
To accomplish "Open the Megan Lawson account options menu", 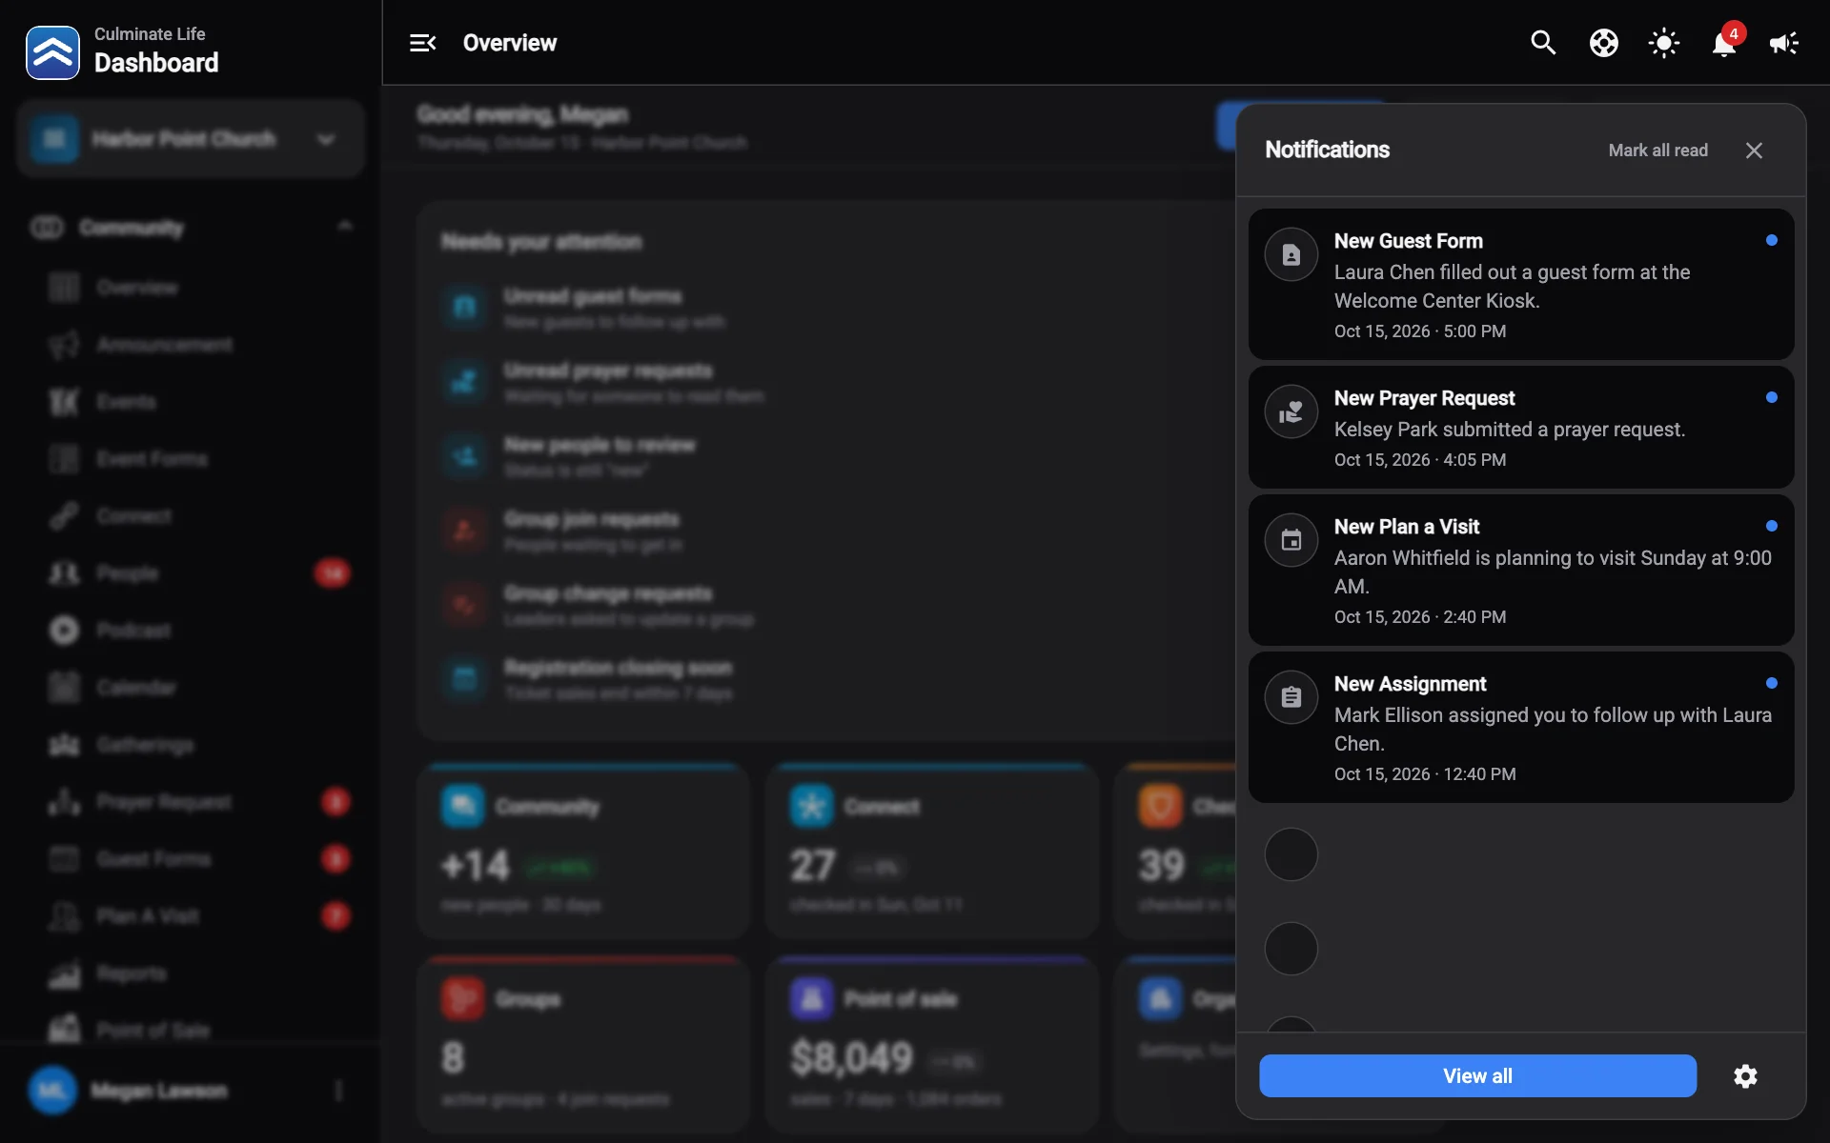I will 338,1090.
